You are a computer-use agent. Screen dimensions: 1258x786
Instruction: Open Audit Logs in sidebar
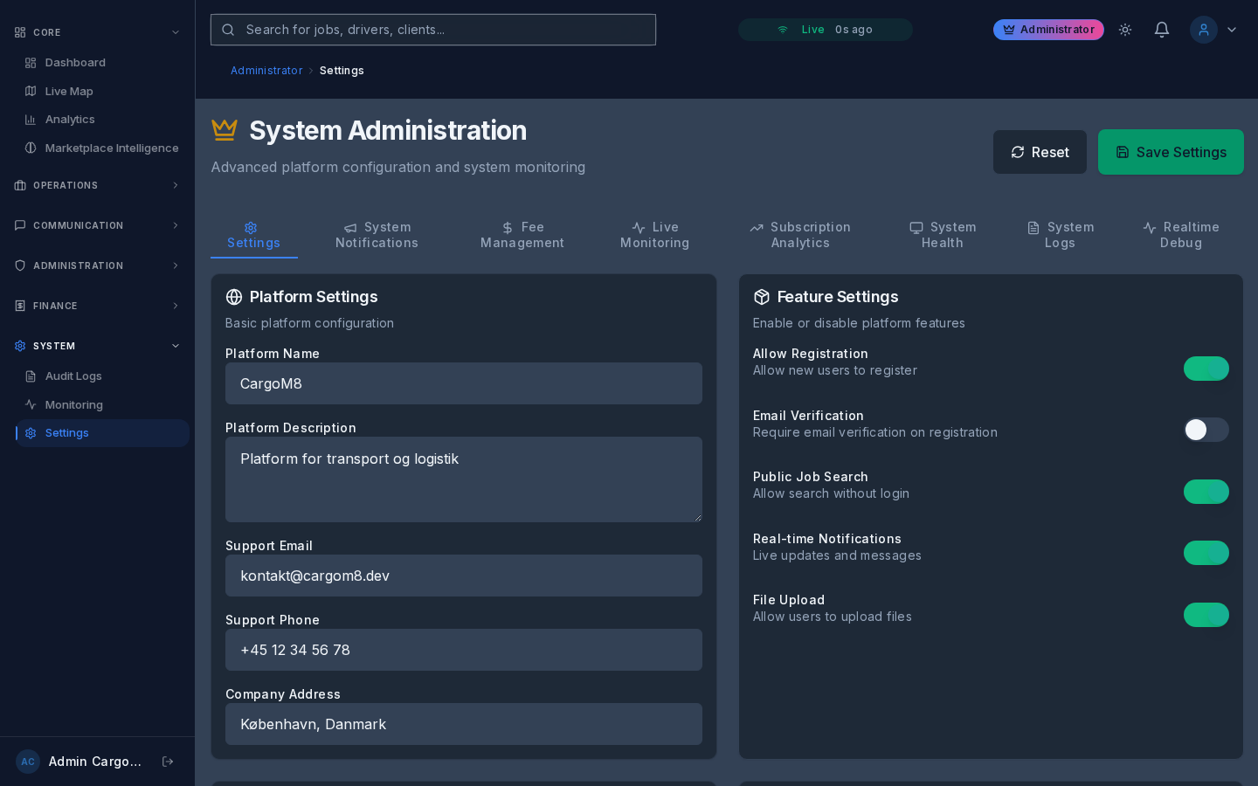tap(73, 376)
